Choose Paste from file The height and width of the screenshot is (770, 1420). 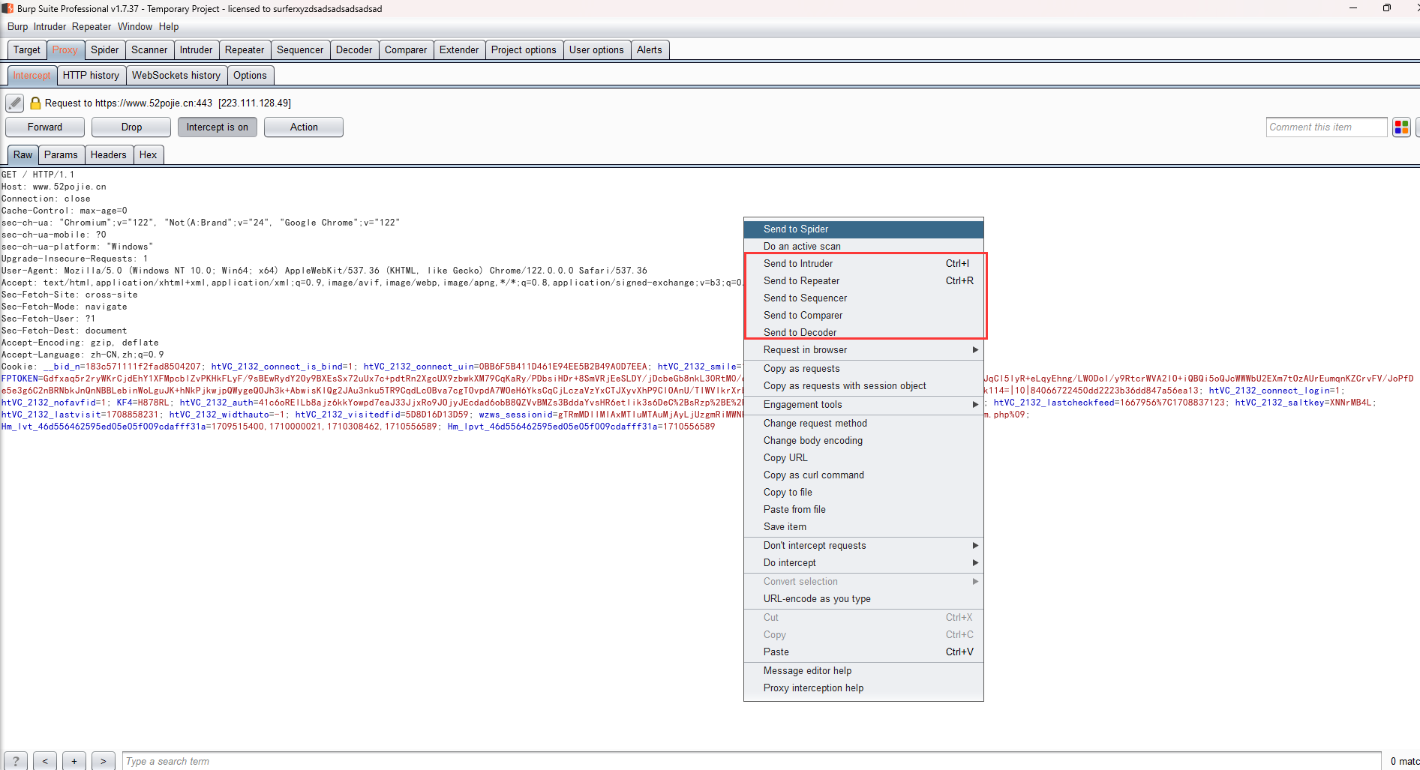pyautogui.click(x=863, y=510)
